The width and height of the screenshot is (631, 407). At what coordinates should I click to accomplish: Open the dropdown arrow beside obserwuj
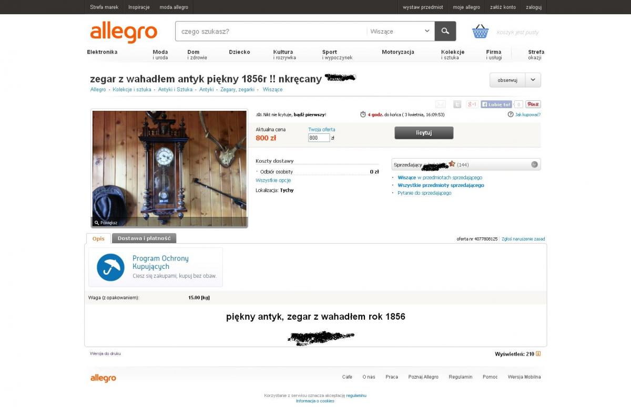click(x=533, y=80)
